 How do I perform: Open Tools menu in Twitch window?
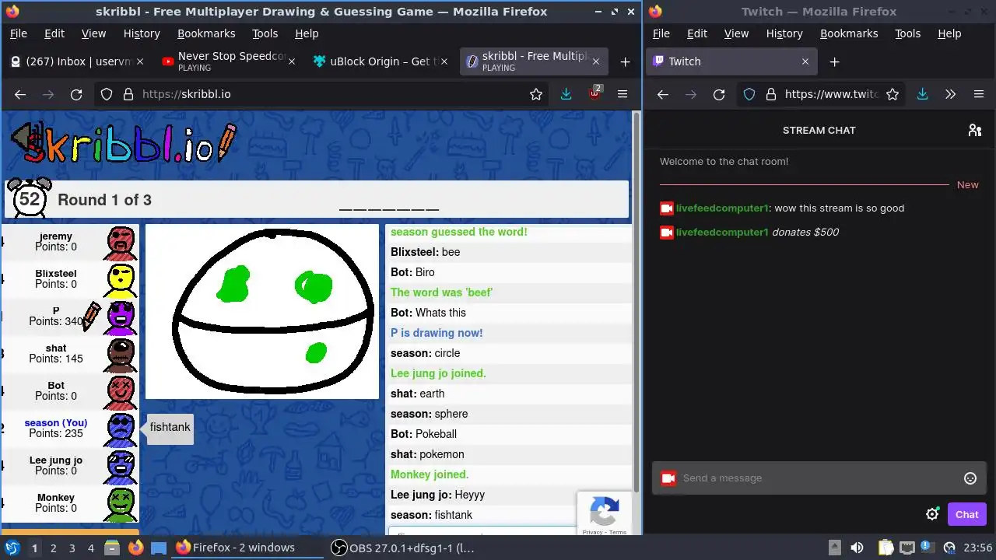pos(907,33)
